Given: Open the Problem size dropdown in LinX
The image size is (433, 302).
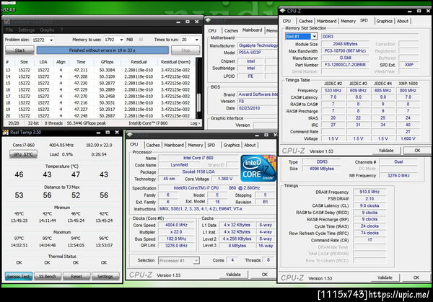Looking at the screenshot, I should (51, 40).
